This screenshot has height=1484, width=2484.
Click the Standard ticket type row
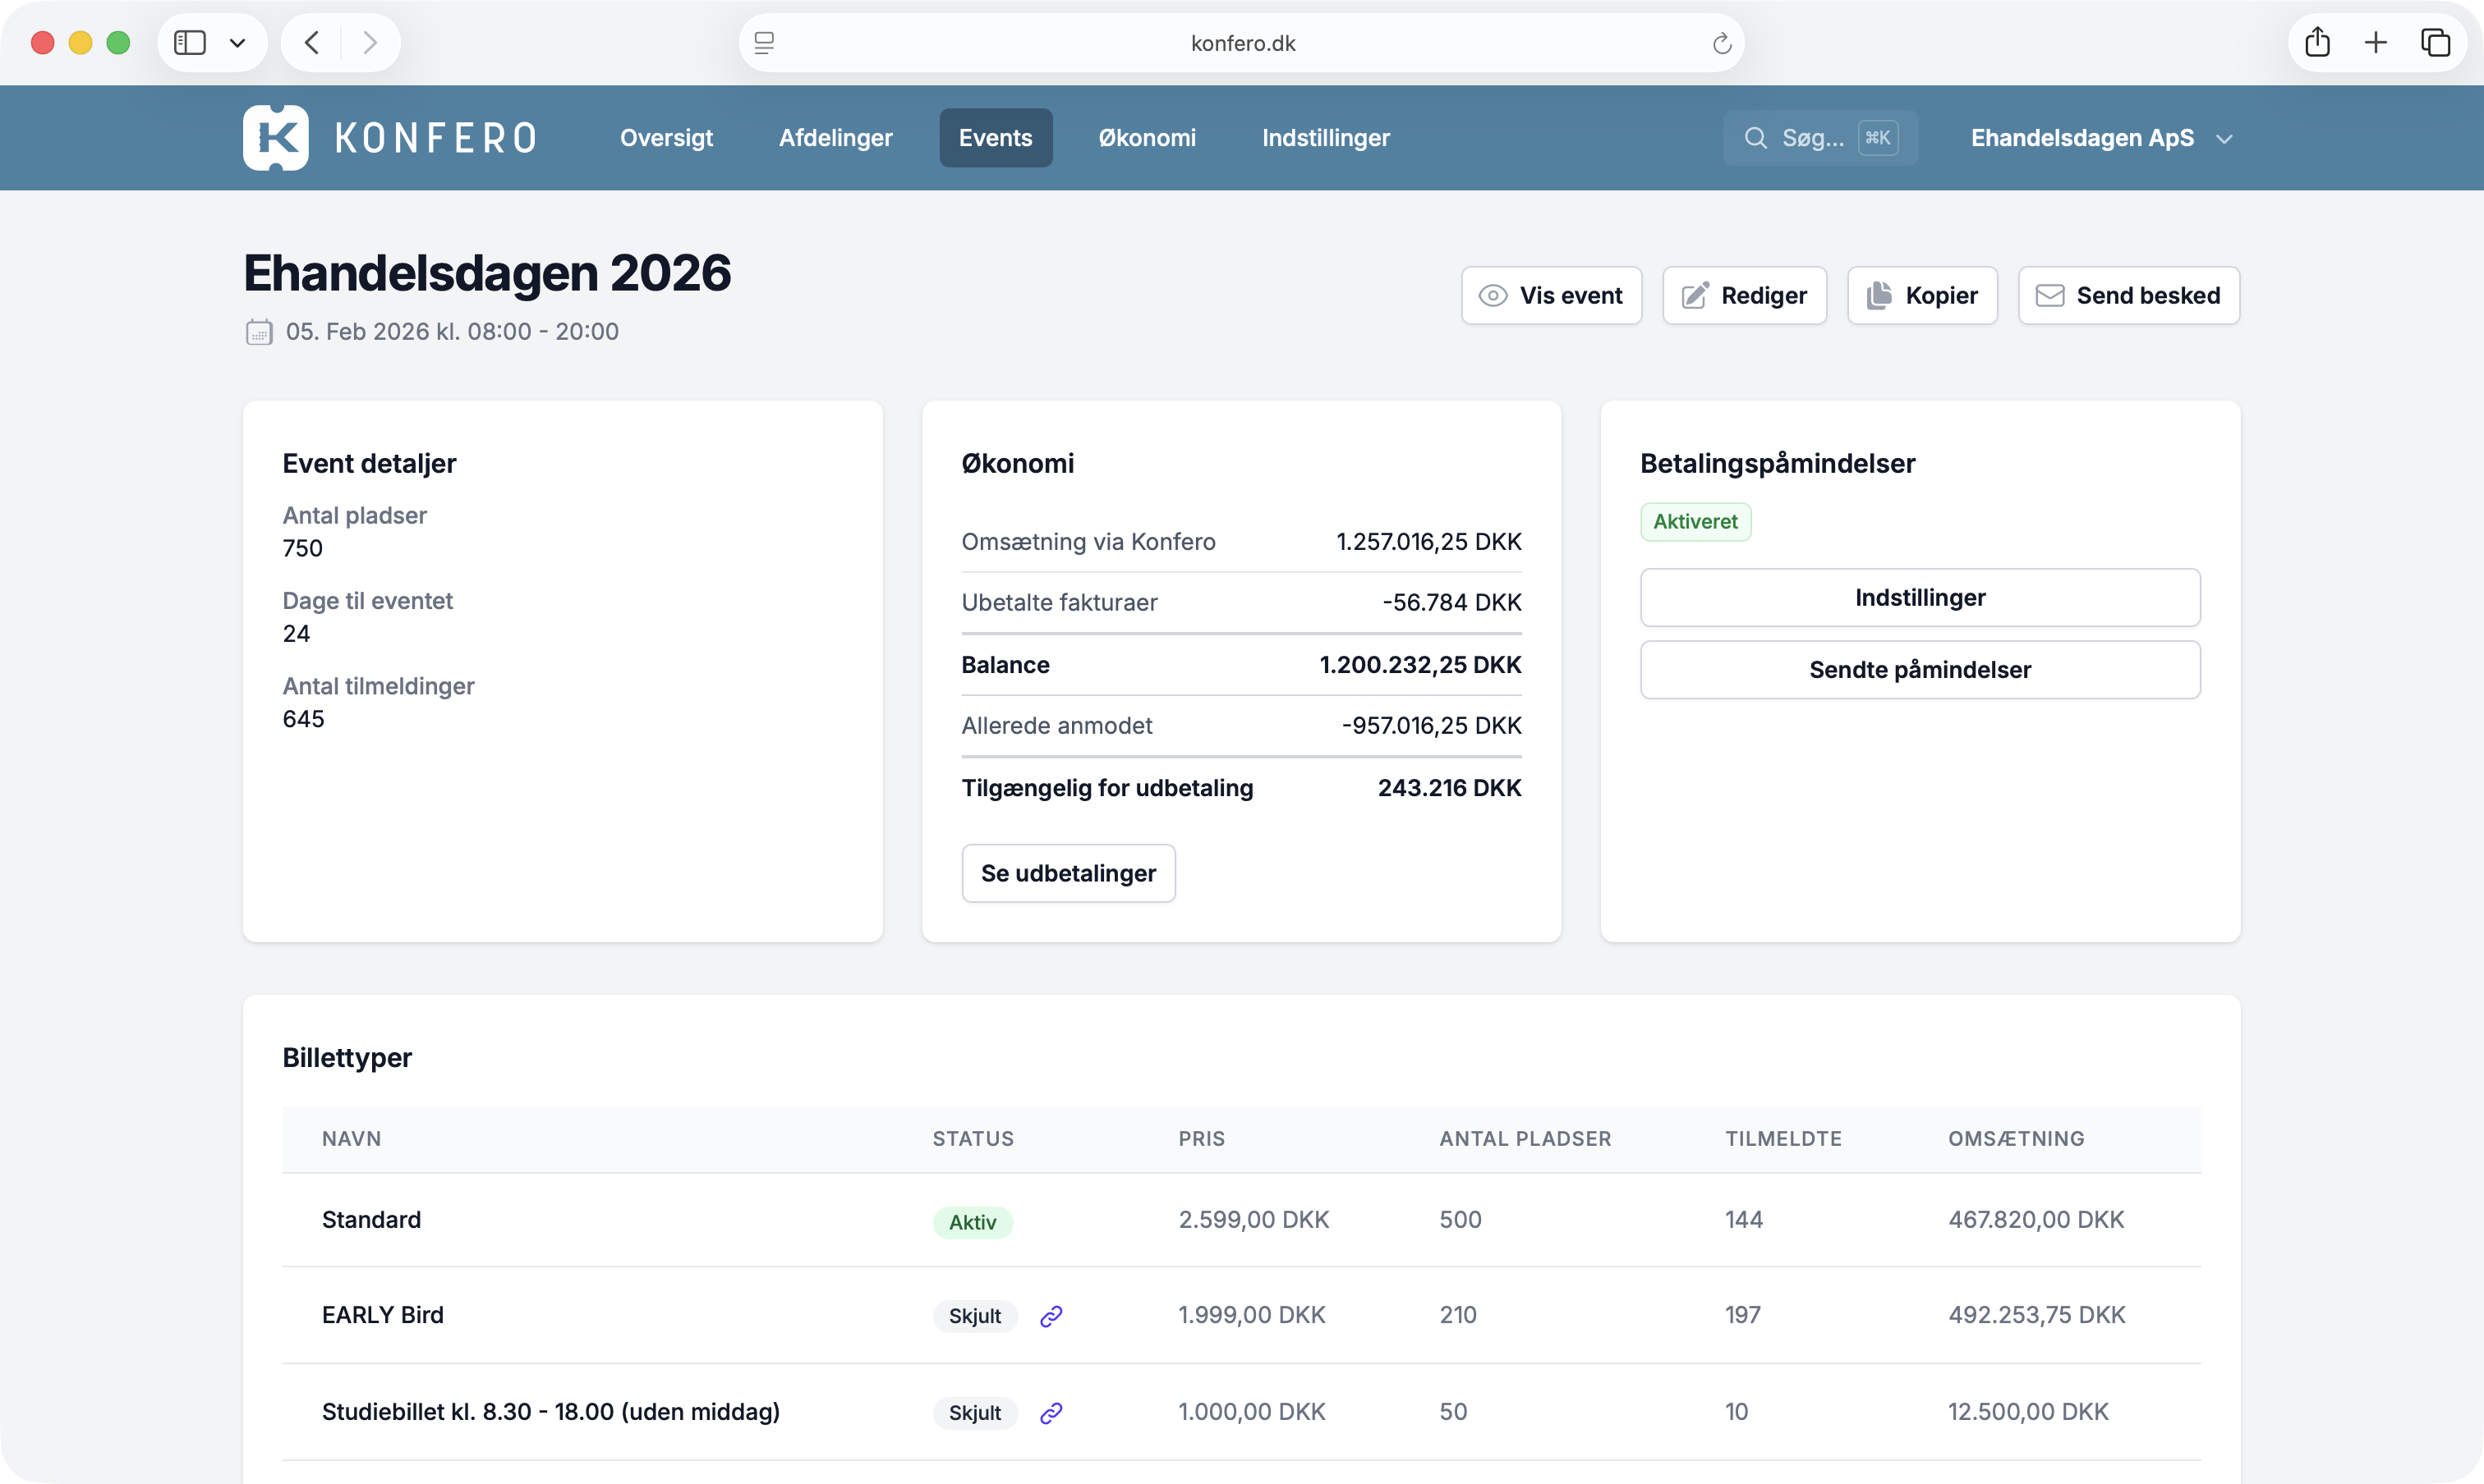(x=371, y=1220)
